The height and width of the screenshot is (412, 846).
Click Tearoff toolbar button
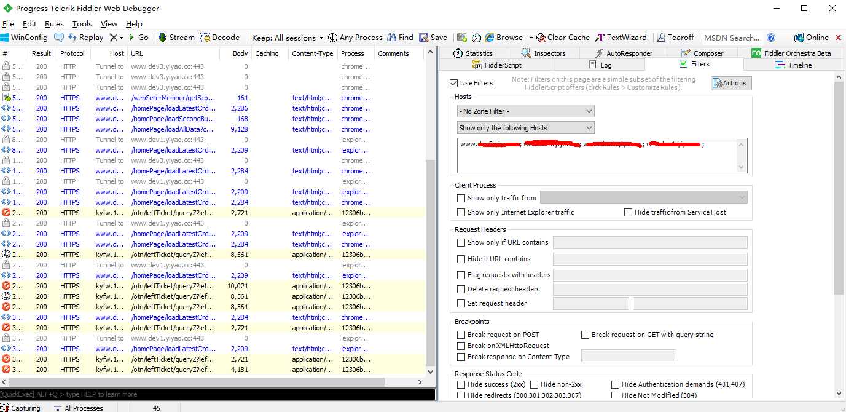pos(675,38)
